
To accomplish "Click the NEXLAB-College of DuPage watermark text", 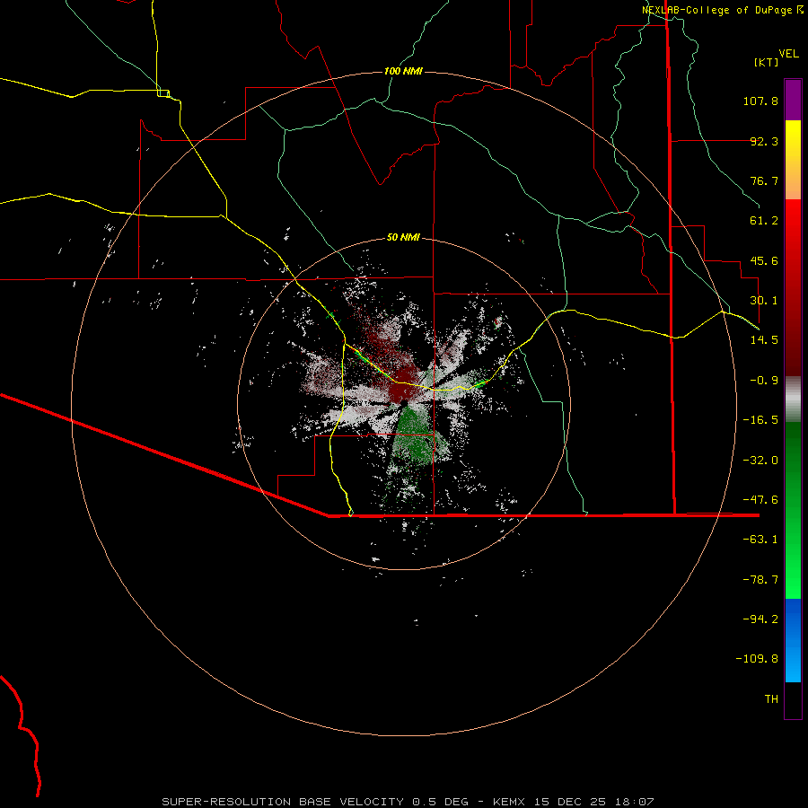I will pos(723,10).
